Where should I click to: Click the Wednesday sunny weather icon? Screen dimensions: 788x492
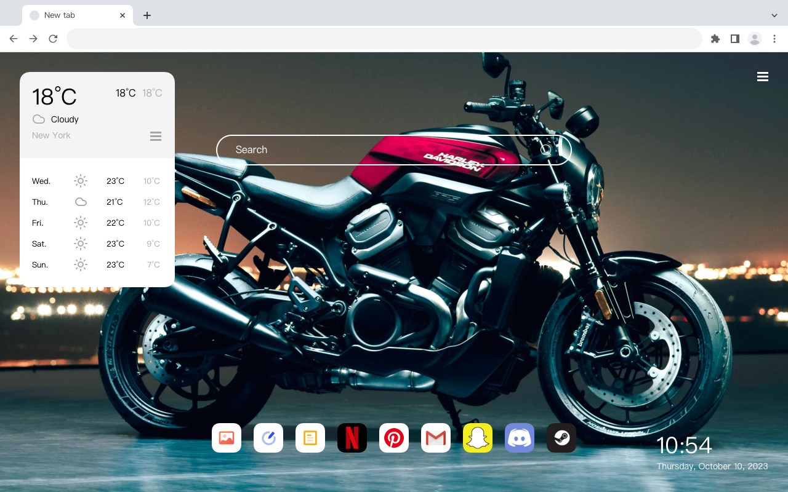pos(81,181)
